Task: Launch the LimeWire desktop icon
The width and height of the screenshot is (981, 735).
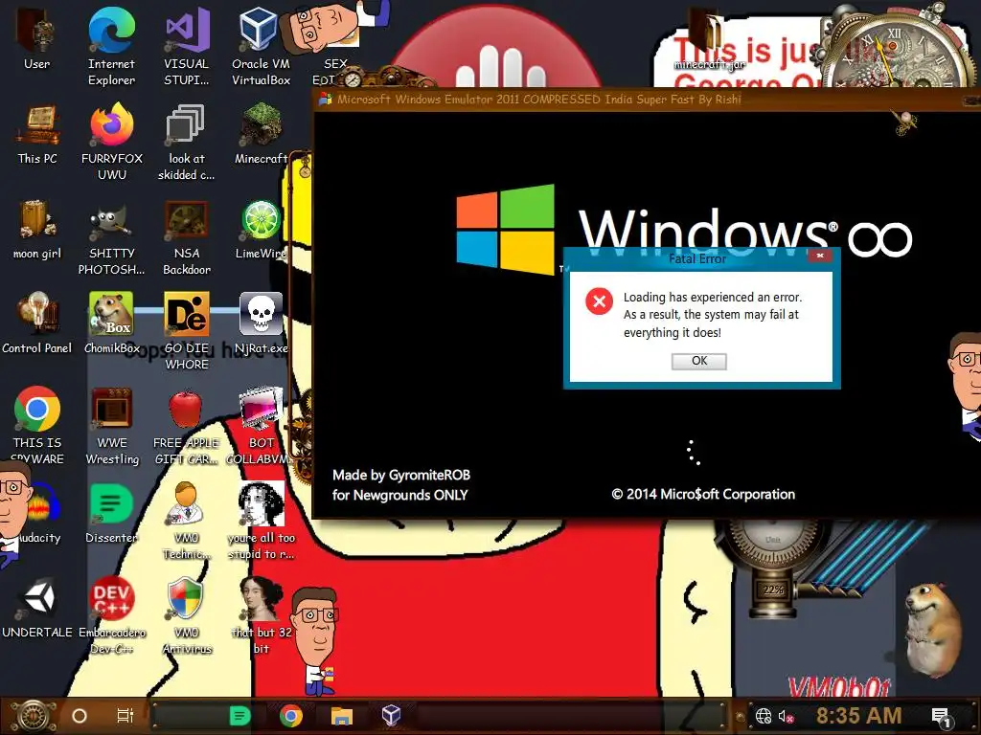Action: (261, 229)
